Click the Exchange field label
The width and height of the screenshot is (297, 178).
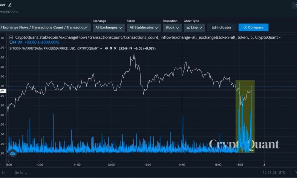click(x=99, y=21)
